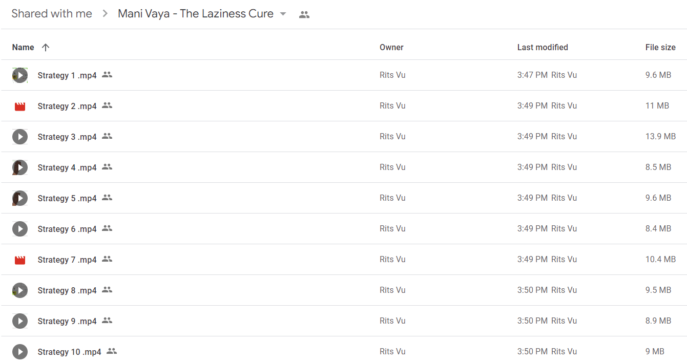Click the red movie icon for Strategy 7

tap(20, 260)
